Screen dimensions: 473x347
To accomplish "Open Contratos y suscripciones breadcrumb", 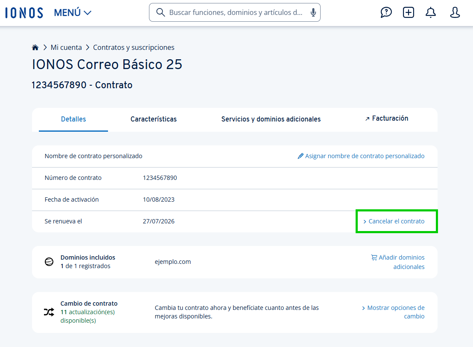I will click(x=134, y=47).
